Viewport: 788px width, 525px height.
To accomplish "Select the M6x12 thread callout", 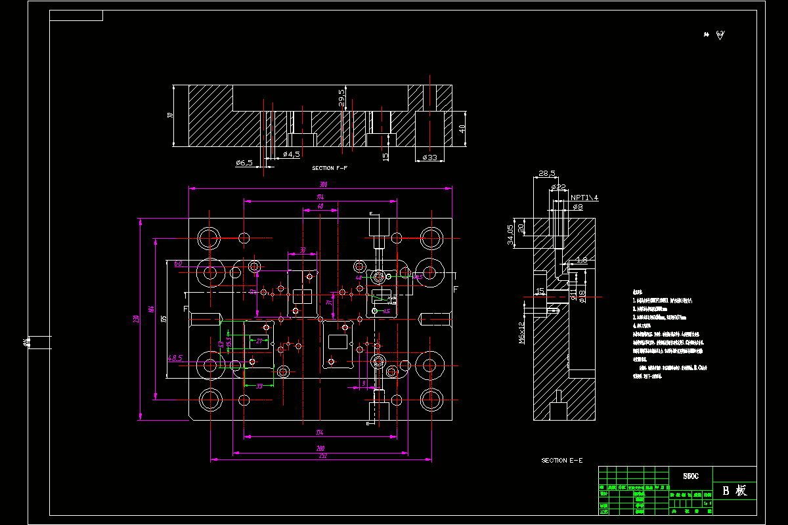I will click(522, 333).
